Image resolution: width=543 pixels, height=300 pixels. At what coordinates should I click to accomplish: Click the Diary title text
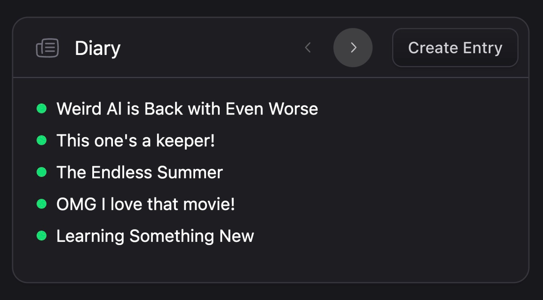click(98, 47)
